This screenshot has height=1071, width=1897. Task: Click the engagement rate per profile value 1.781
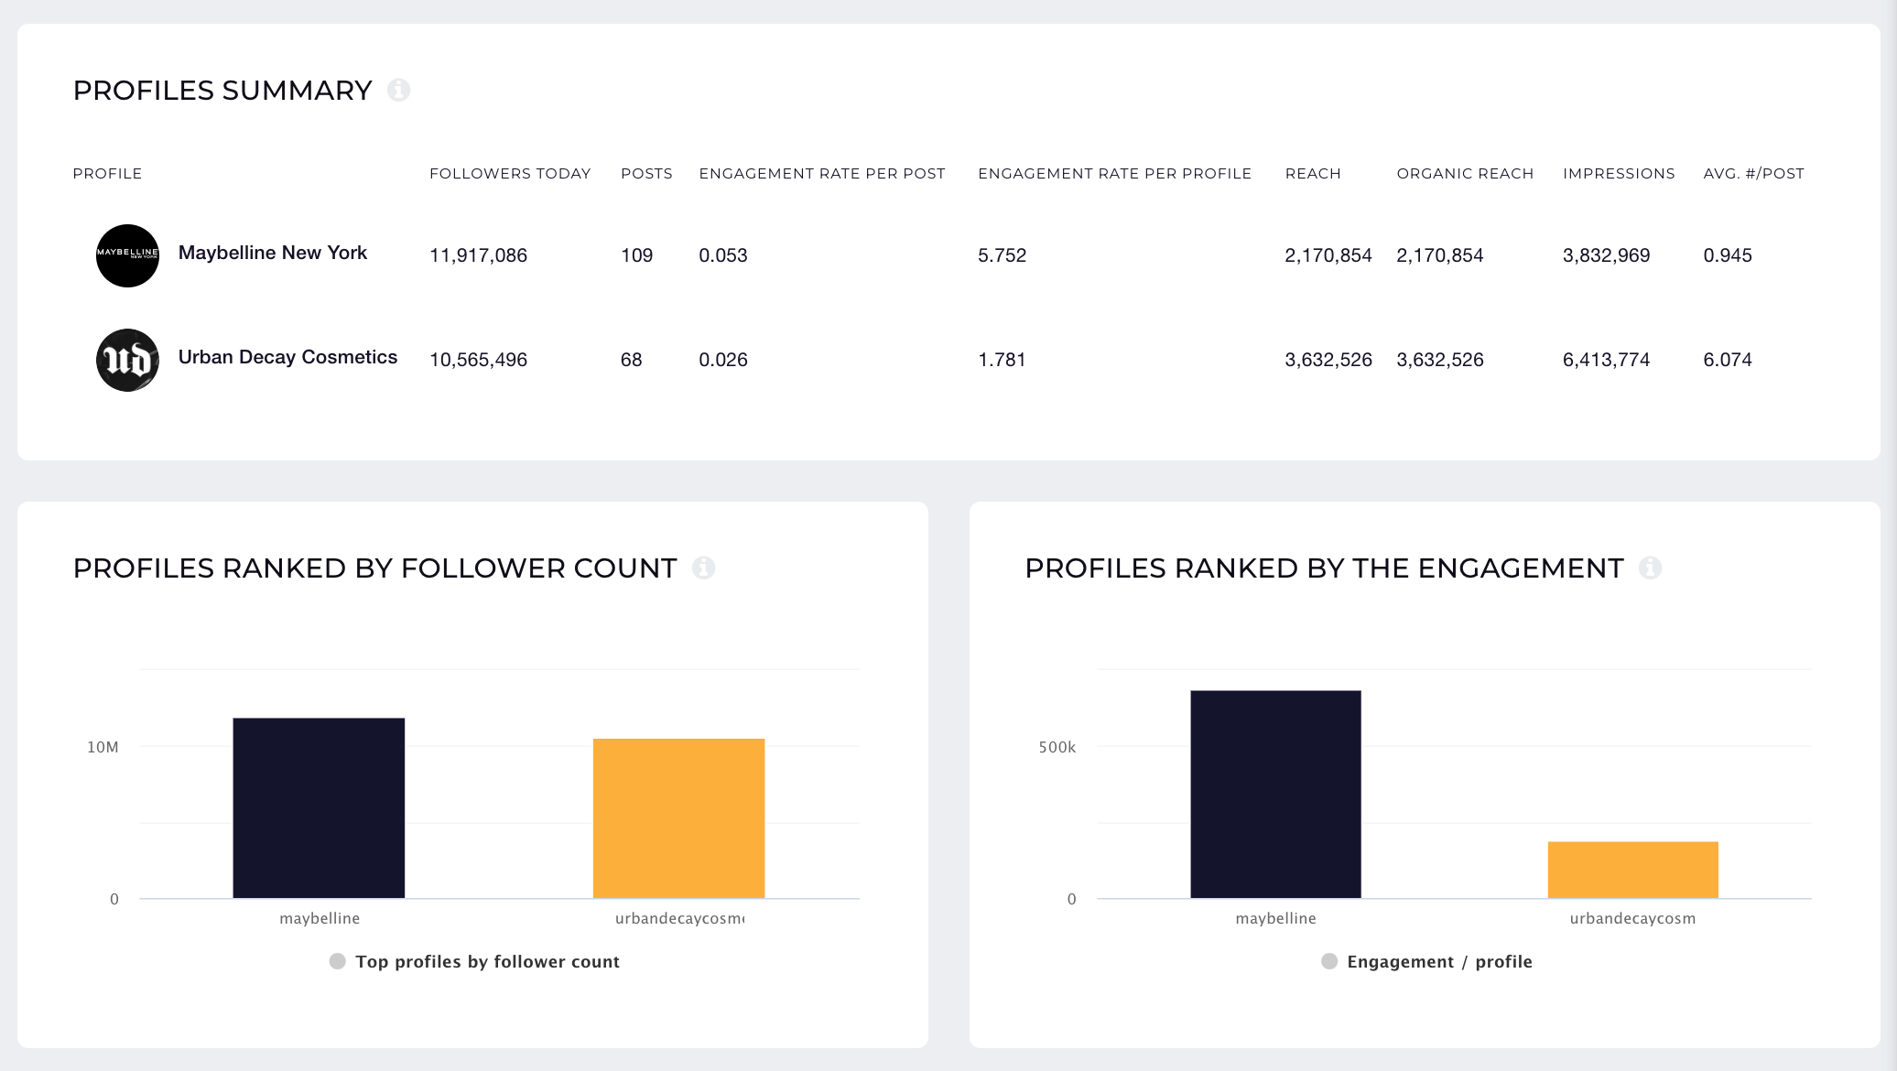pyautogui.click(x=1002, y=360)
